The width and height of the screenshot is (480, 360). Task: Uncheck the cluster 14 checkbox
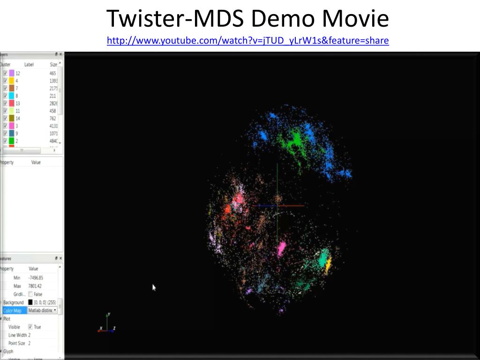click(x=6, y=118)
